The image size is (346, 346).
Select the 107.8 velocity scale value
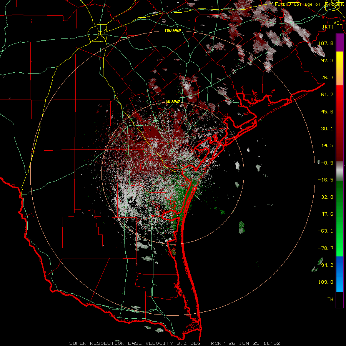click(x=326, y=43)
